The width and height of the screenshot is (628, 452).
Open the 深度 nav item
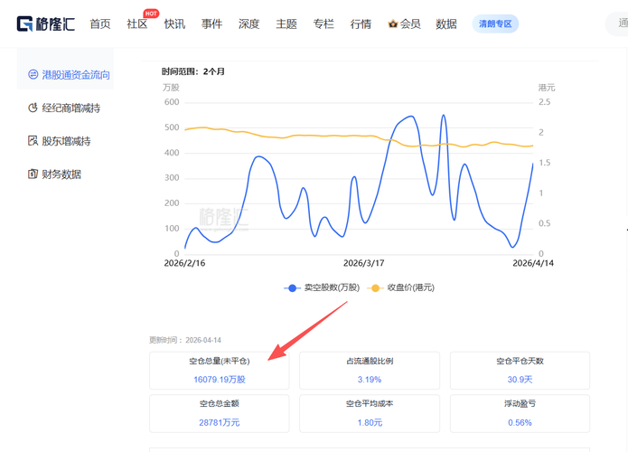click(249, 24)
